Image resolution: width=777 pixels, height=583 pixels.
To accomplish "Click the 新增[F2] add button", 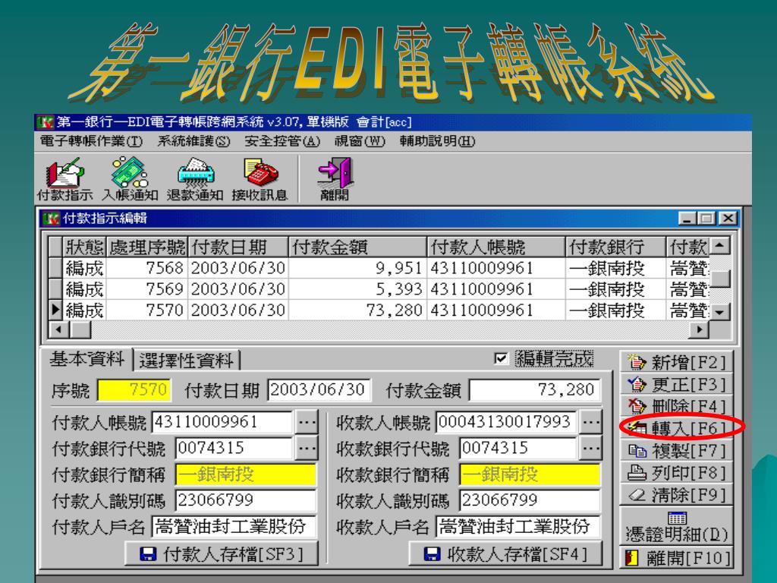I will (x=676, y=362).
